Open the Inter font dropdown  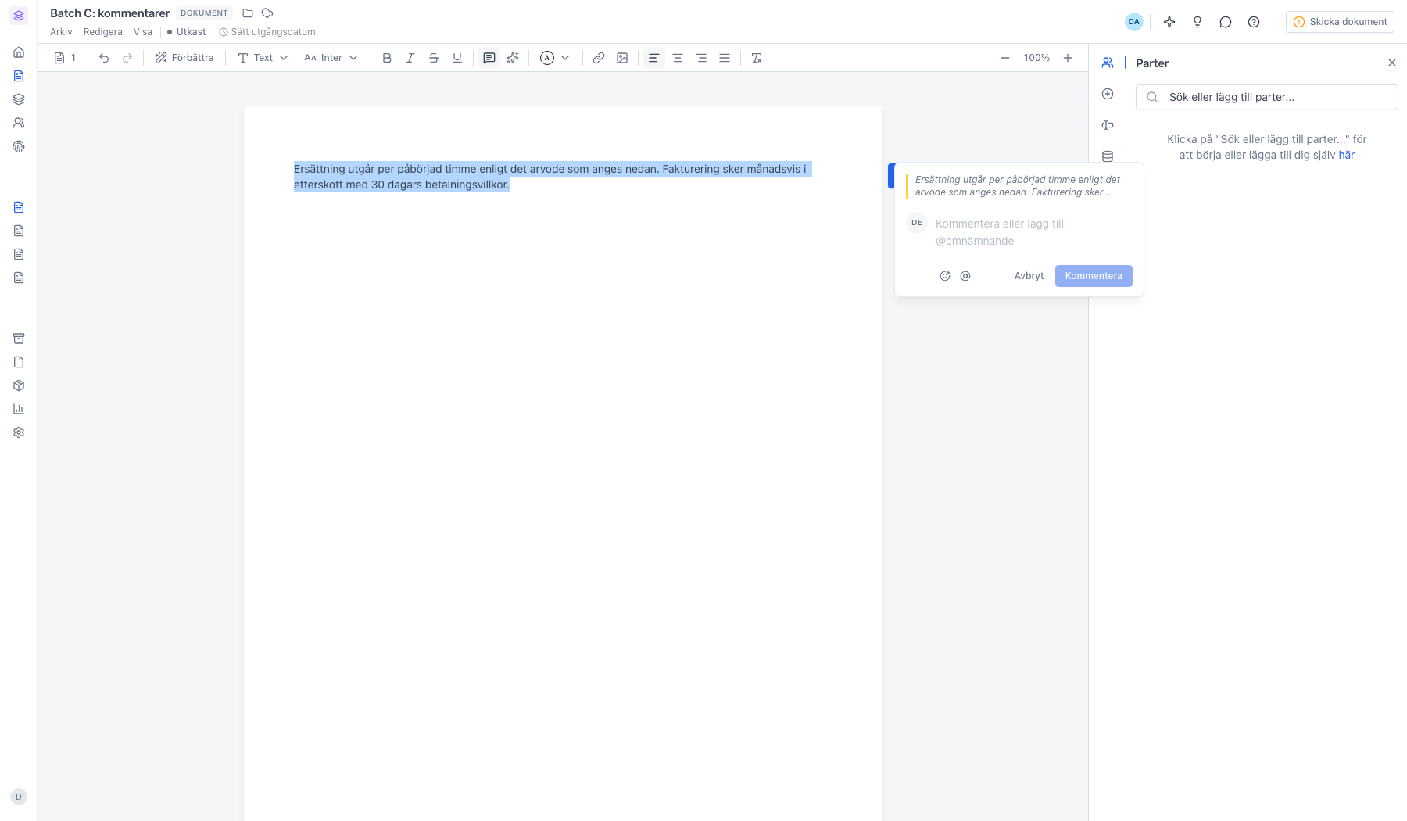(x=331, y=58)
